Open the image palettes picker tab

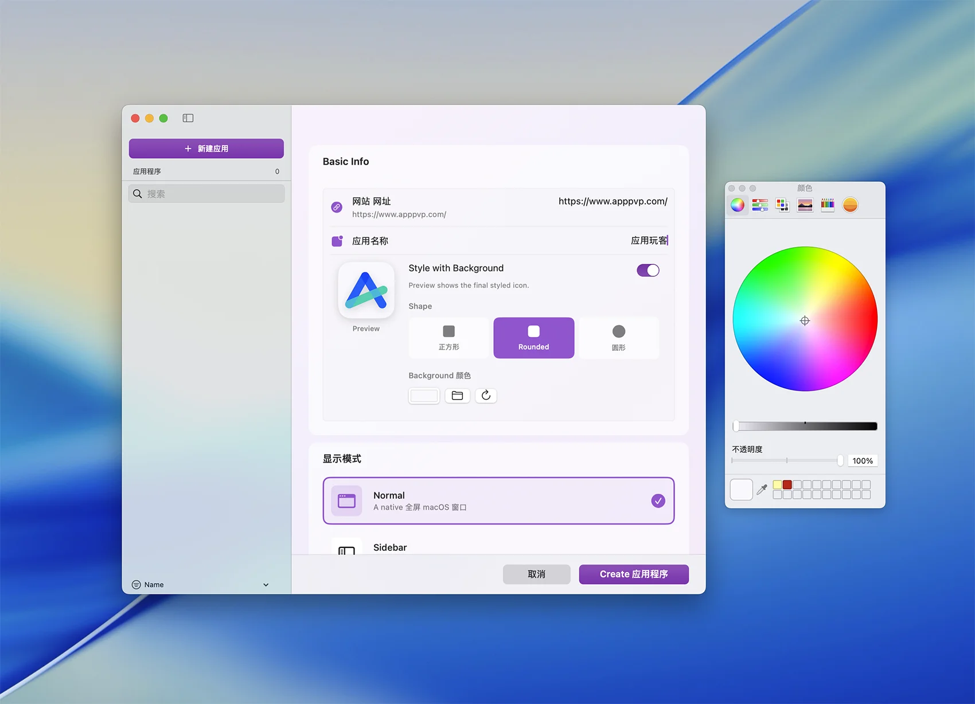click(805, 205)
